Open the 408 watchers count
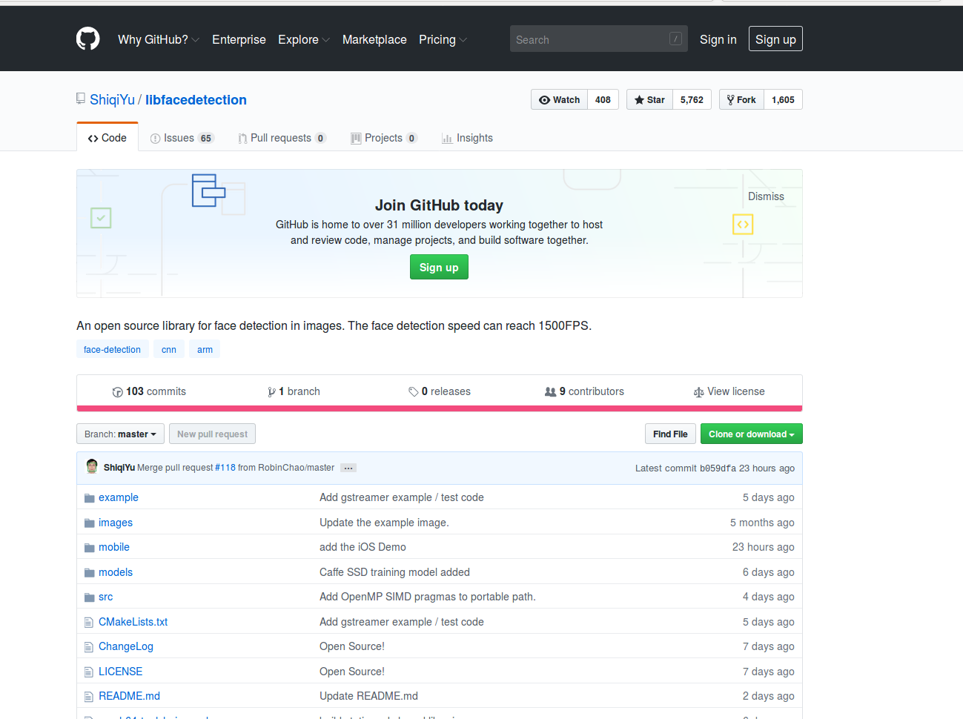 pos(603,99)
